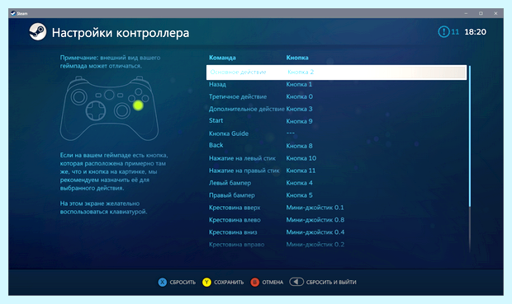Click the 18:20 clock display

[x=475, y=32]
